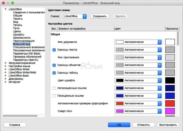Open color dropdown for Границы объектов
The image size is (183, 131).
click(138, 65)
